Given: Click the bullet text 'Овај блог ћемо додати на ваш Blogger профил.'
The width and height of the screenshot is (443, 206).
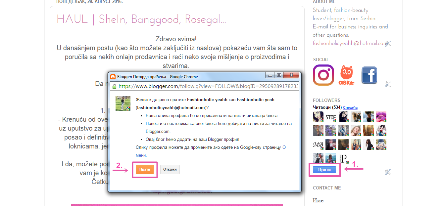Looking at the screenshot, I should [193, 139].
